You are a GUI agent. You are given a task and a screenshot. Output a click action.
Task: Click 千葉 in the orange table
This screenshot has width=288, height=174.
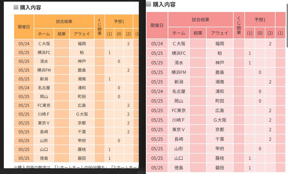[82, 132]
